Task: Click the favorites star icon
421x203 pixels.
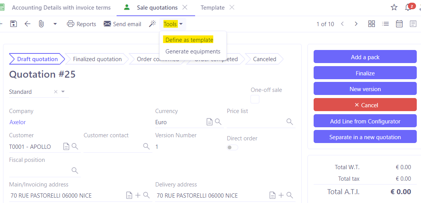Action: point(394,8)
